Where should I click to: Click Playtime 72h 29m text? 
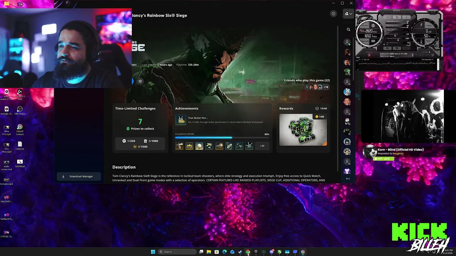click(187, 65)
